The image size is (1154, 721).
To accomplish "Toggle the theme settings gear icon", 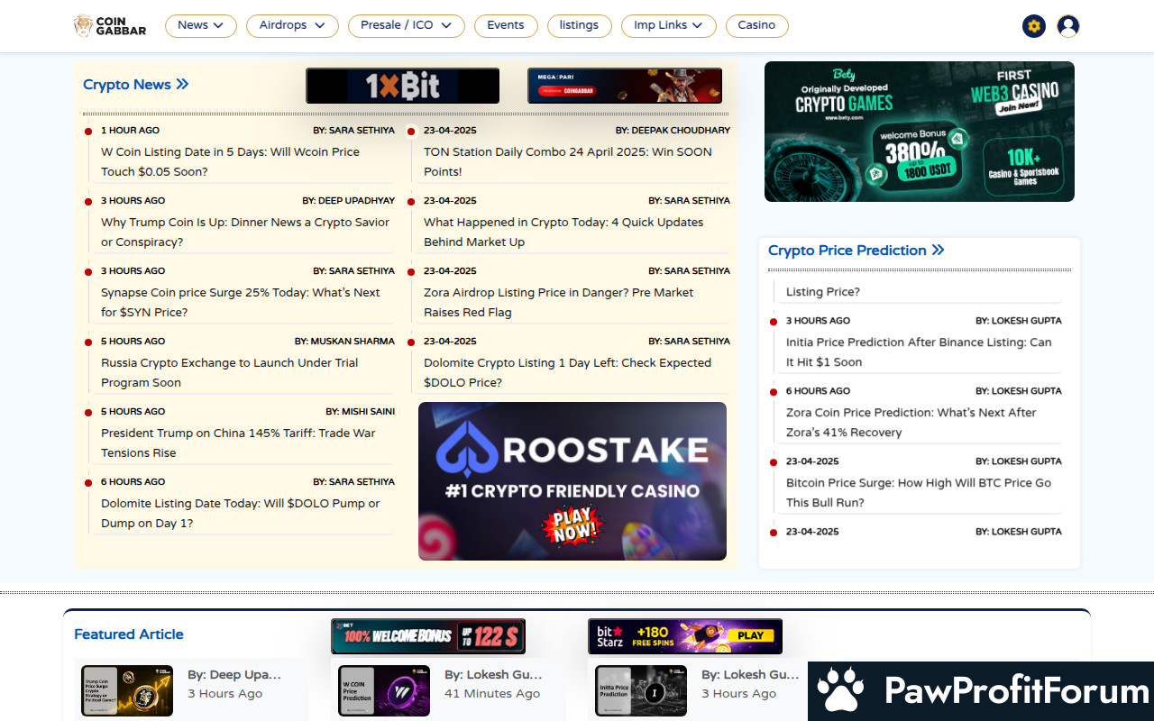I will [x=1034, y=26].
